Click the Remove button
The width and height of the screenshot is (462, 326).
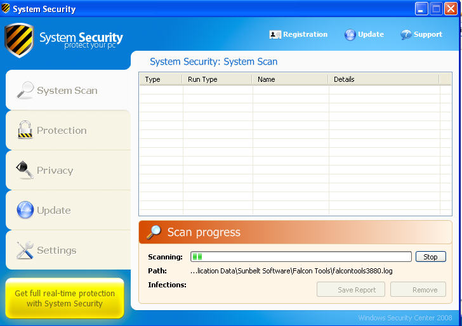pyautogui.click(x=418, y=289)
